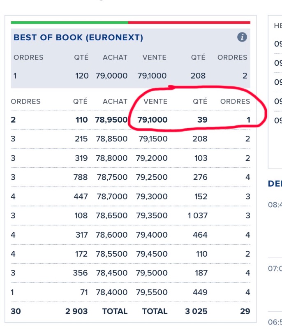282x329 pixels.
Task: Click the red sell-side portion of the bar
Action: click(x=189, y=22)
